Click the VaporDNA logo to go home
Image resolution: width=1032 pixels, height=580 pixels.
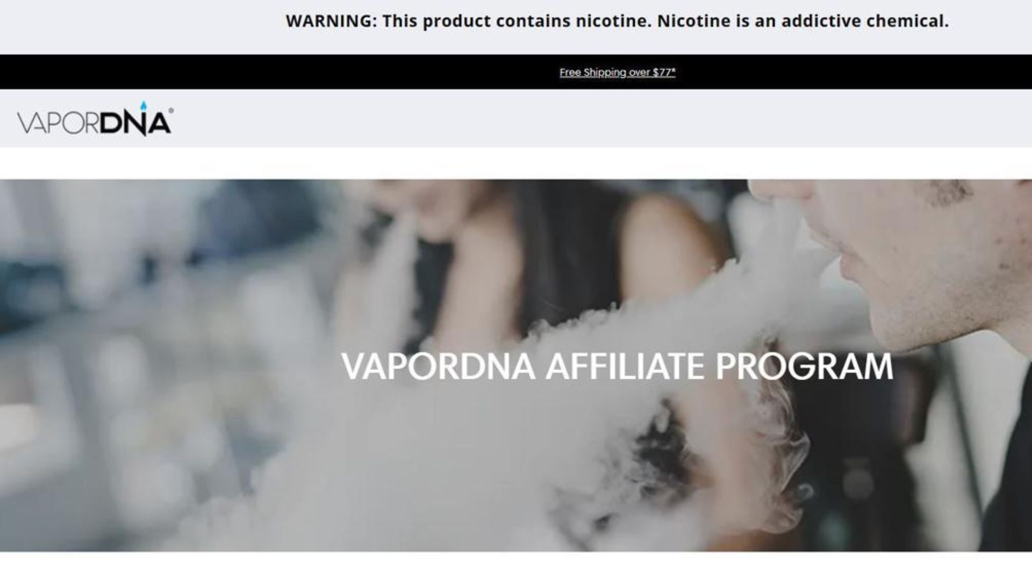point(95,118)
